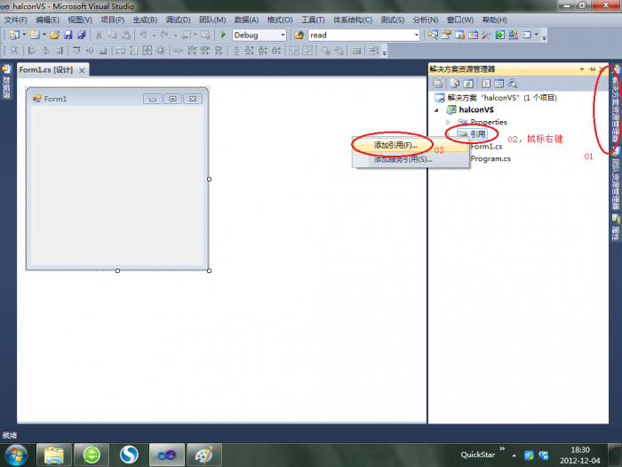
Task: Open the Undo history dropdown arrow
Action: coord(154,35)
